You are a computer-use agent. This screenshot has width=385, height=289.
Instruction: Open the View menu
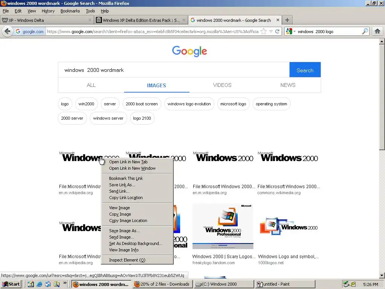point(32,11)
